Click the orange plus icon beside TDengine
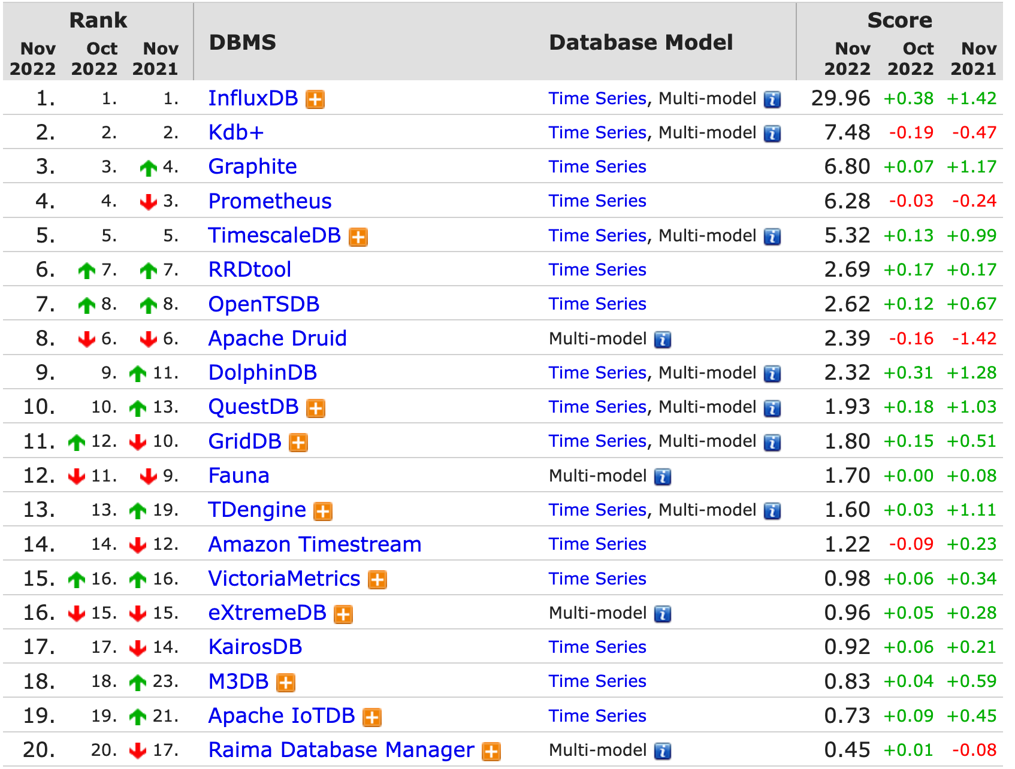The image size is (1015, 769). pyautogui.click(x=323, y=511)
